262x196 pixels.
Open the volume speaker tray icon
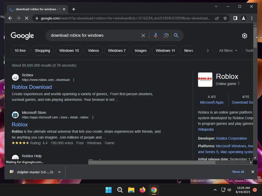pyautogui.click(x=229, y=190)
